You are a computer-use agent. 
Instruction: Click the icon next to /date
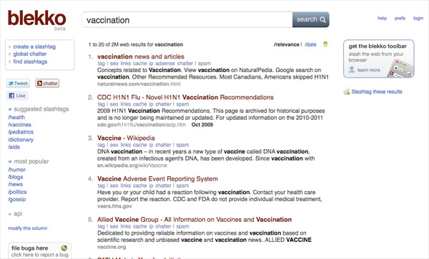pyautogui.click(x=325, y=44)
